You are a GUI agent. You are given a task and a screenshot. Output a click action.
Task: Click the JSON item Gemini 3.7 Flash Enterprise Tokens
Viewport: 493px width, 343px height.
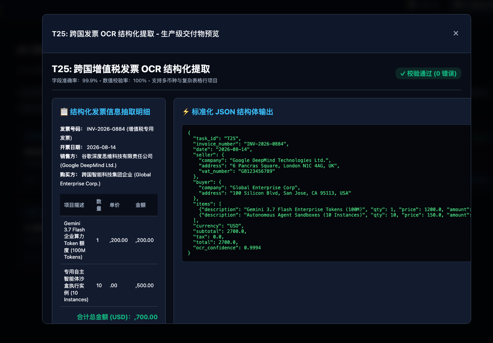coord(335,209)
